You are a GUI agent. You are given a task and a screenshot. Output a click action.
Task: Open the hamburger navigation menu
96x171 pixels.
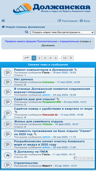[x=3, y=21]
